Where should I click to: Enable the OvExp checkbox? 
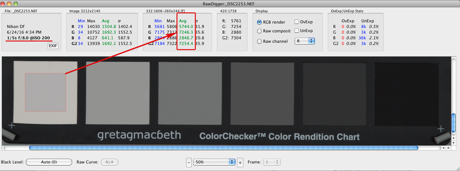[297, 22]
